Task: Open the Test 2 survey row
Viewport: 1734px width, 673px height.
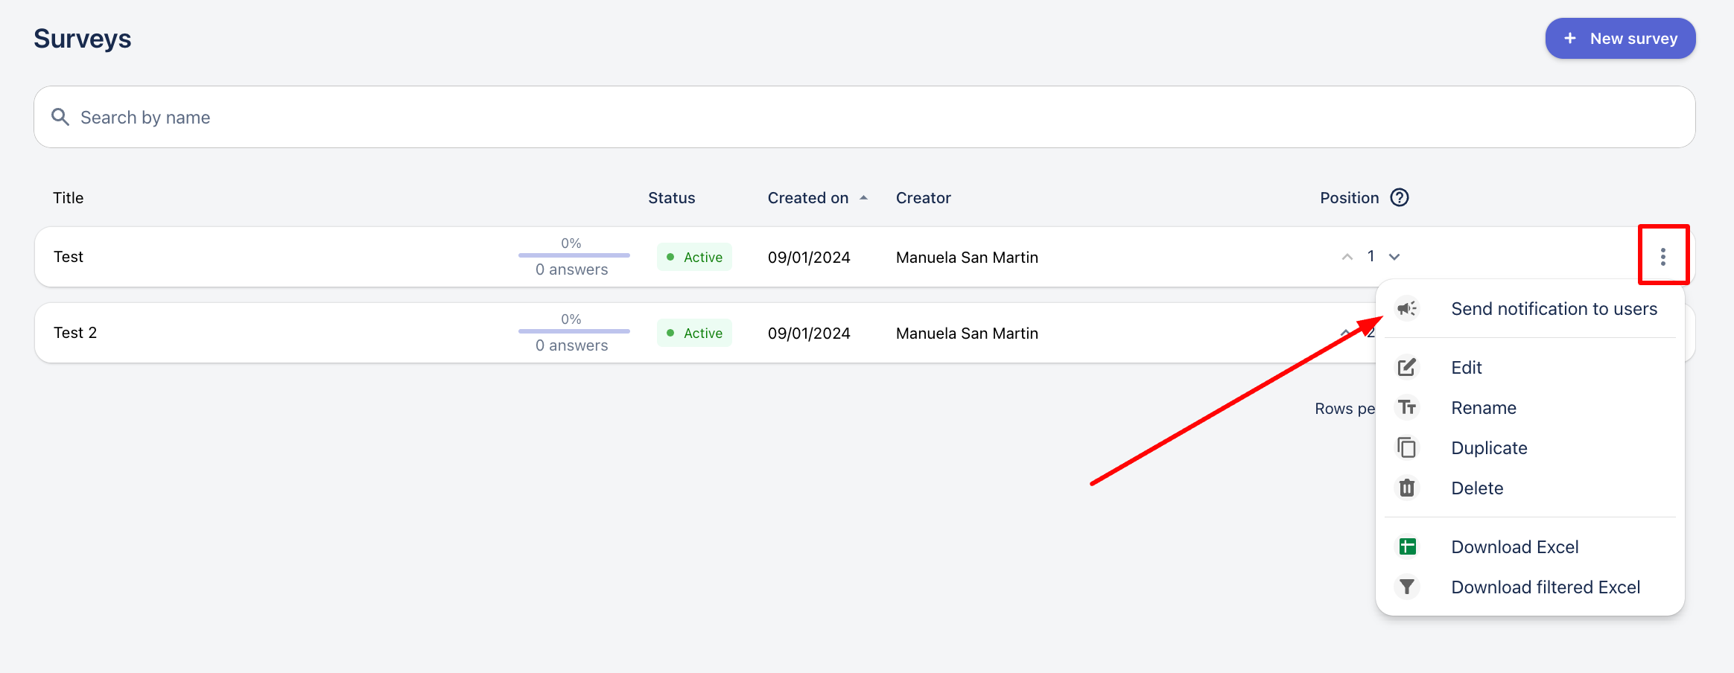Action: 75,333
